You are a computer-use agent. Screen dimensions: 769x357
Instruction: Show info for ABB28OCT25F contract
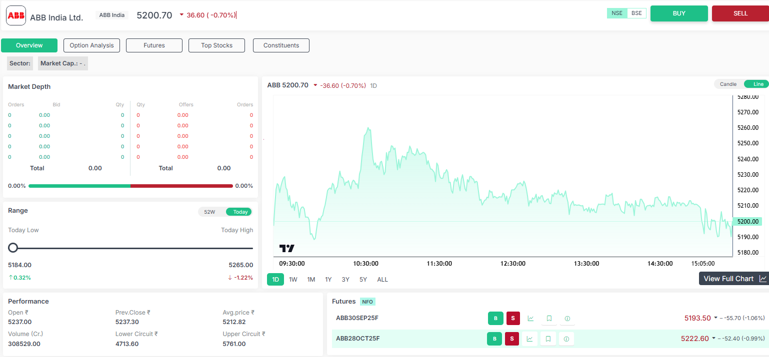(566, 339)
